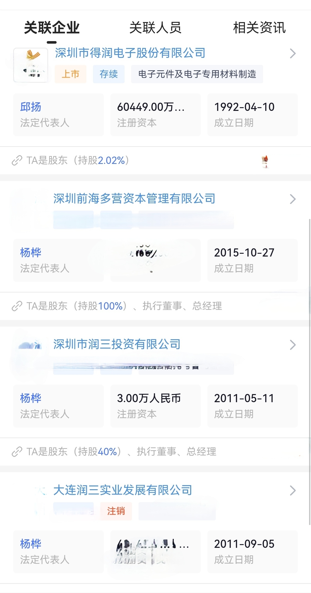Click the 持股2.02% shareholder text
The image size is (311, 593).
(78, 160)
